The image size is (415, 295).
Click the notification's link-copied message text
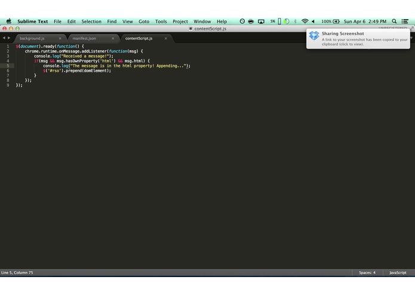pos(365,42)
